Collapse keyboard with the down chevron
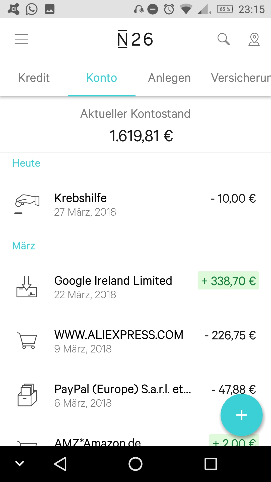Viewport: 271px width, 482px height. [x=20, y=463]
